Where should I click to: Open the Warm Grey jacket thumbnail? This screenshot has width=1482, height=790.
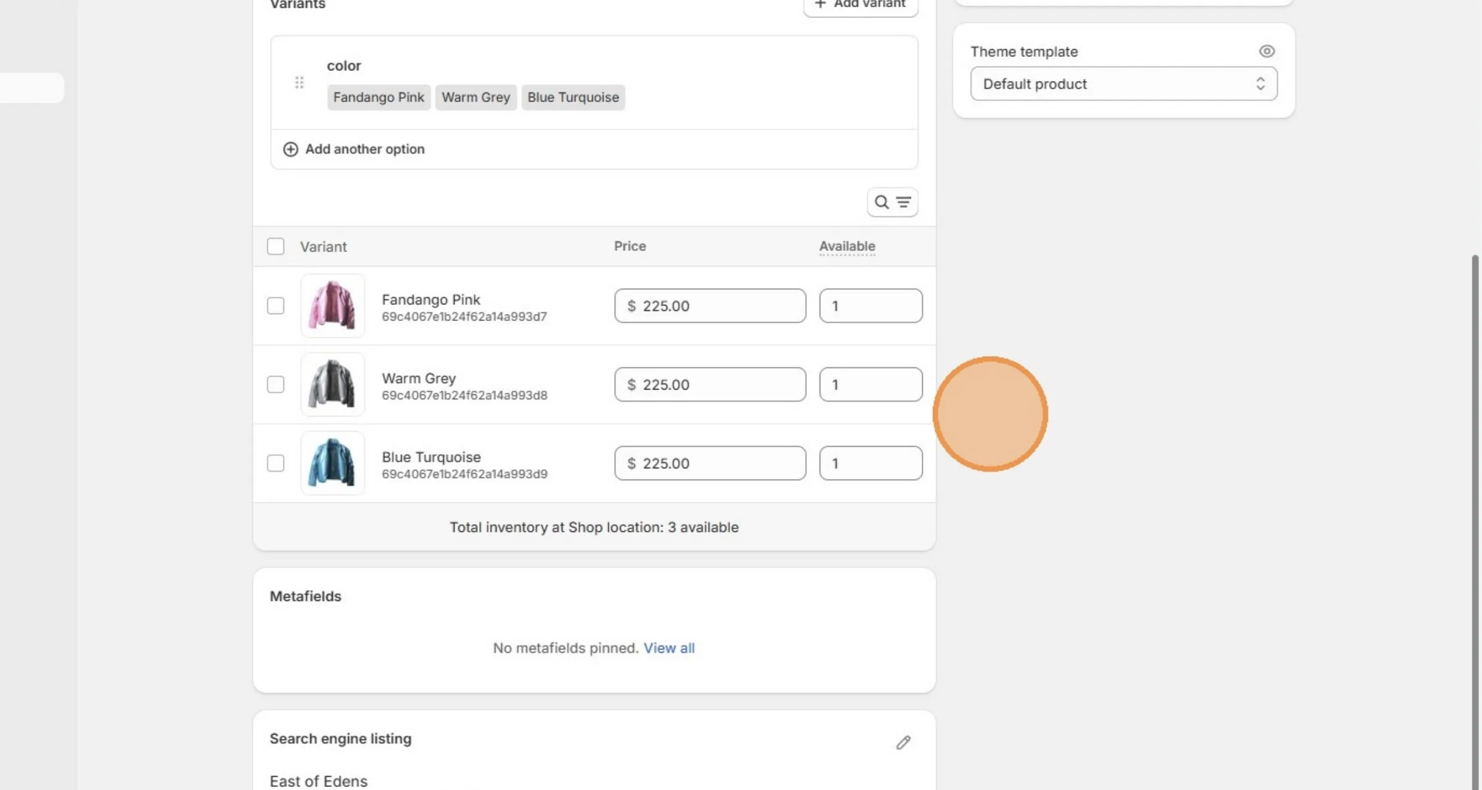332,385
